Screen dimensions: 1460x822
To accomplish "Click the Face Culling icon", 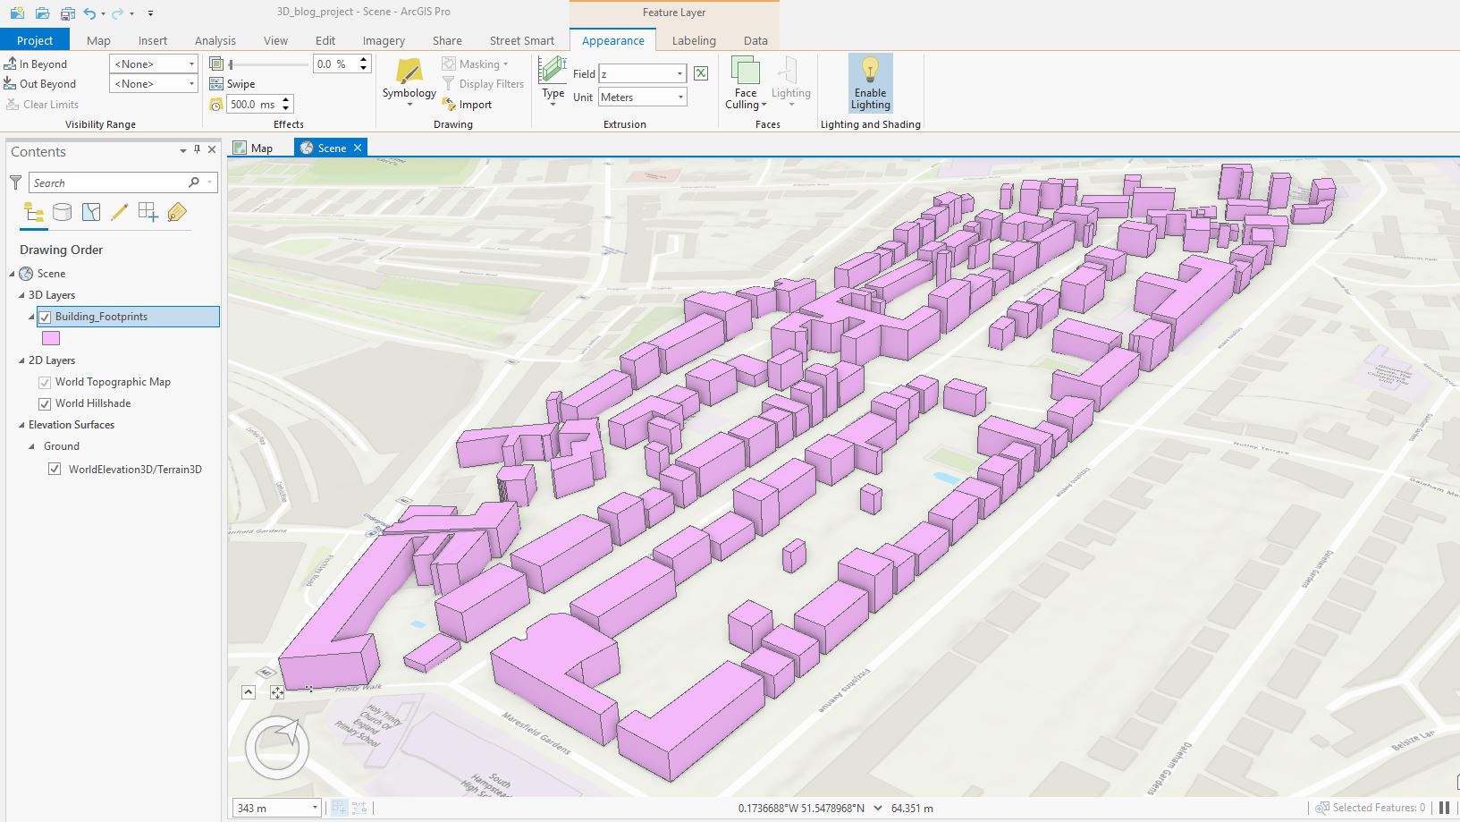I will click(x=745, y=71).
